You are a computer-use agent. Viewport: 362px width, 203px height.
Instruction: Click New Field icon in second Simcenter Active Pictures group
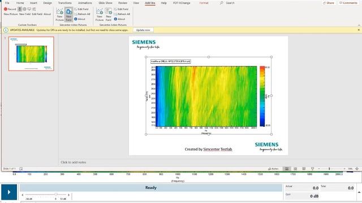tap(109, 14)
